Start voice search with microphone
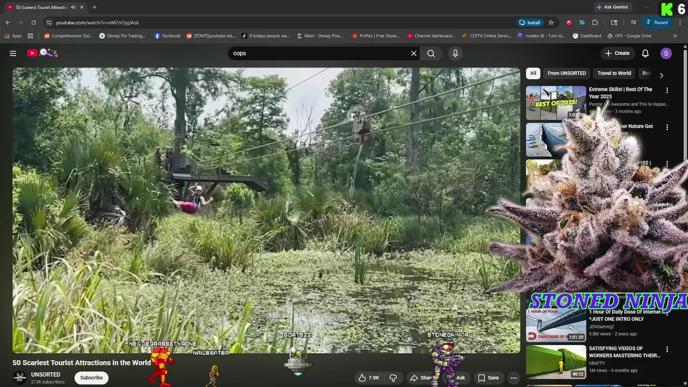 455,53
